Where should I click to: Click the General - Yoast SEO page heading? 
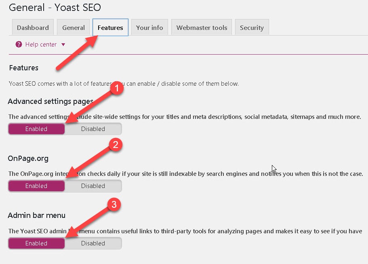[x=55, y=7]
